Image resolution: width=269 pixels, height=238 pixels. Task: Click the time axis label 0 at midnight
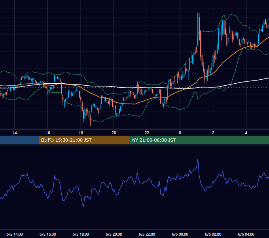tap(180, 133)
